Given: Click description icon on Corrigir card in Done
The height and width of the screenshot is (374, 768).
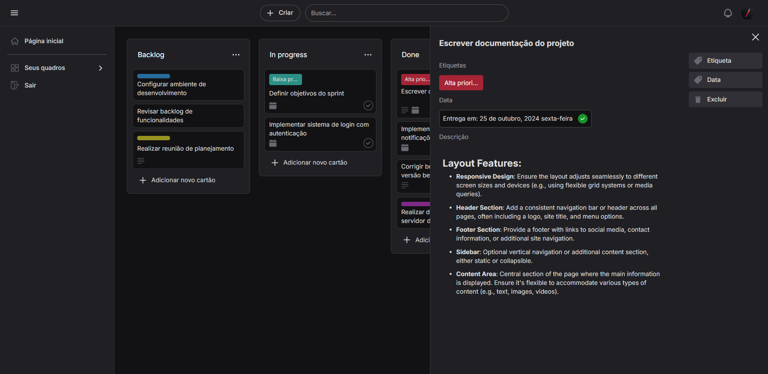Looking at the screenshot, I should pos(405,185).
